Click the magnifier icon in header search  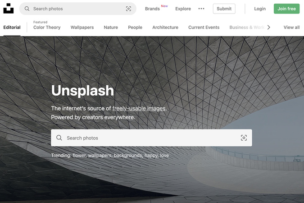27,9
